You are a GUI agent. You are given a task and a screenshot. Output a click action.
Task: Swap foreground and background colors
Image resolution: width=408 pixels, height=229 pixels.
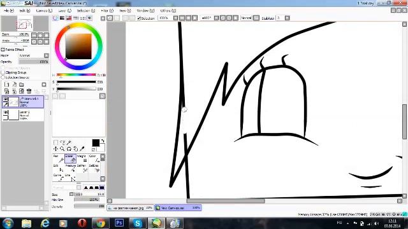(x=103, y=141)
